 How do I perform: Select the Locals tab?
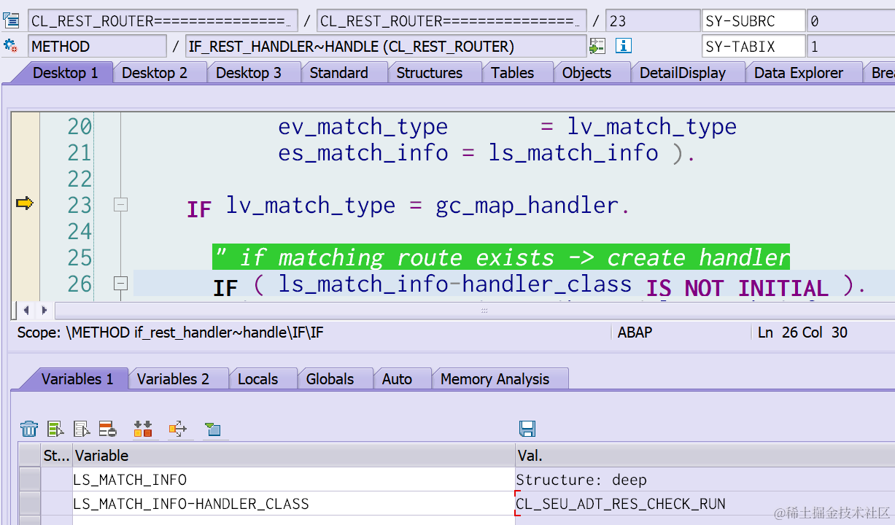(x=258, y=379)
